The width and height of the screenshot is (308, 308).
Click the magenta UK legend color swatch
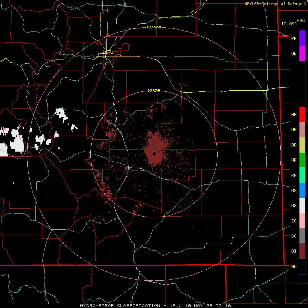click(x=302, y=54)
